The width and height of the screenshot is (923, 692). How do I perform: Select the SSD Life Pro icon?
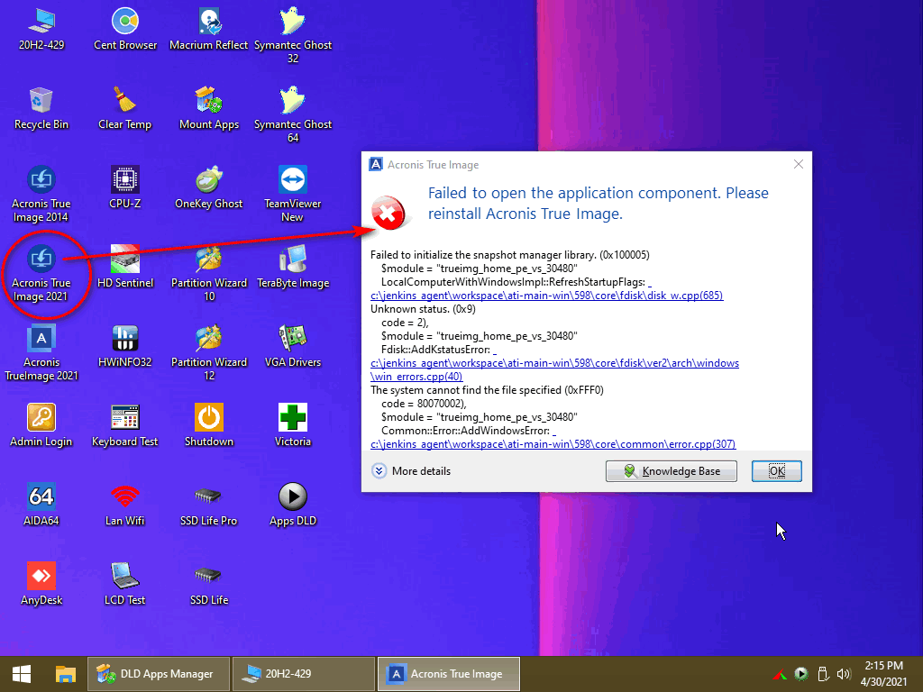pos(209,505)
